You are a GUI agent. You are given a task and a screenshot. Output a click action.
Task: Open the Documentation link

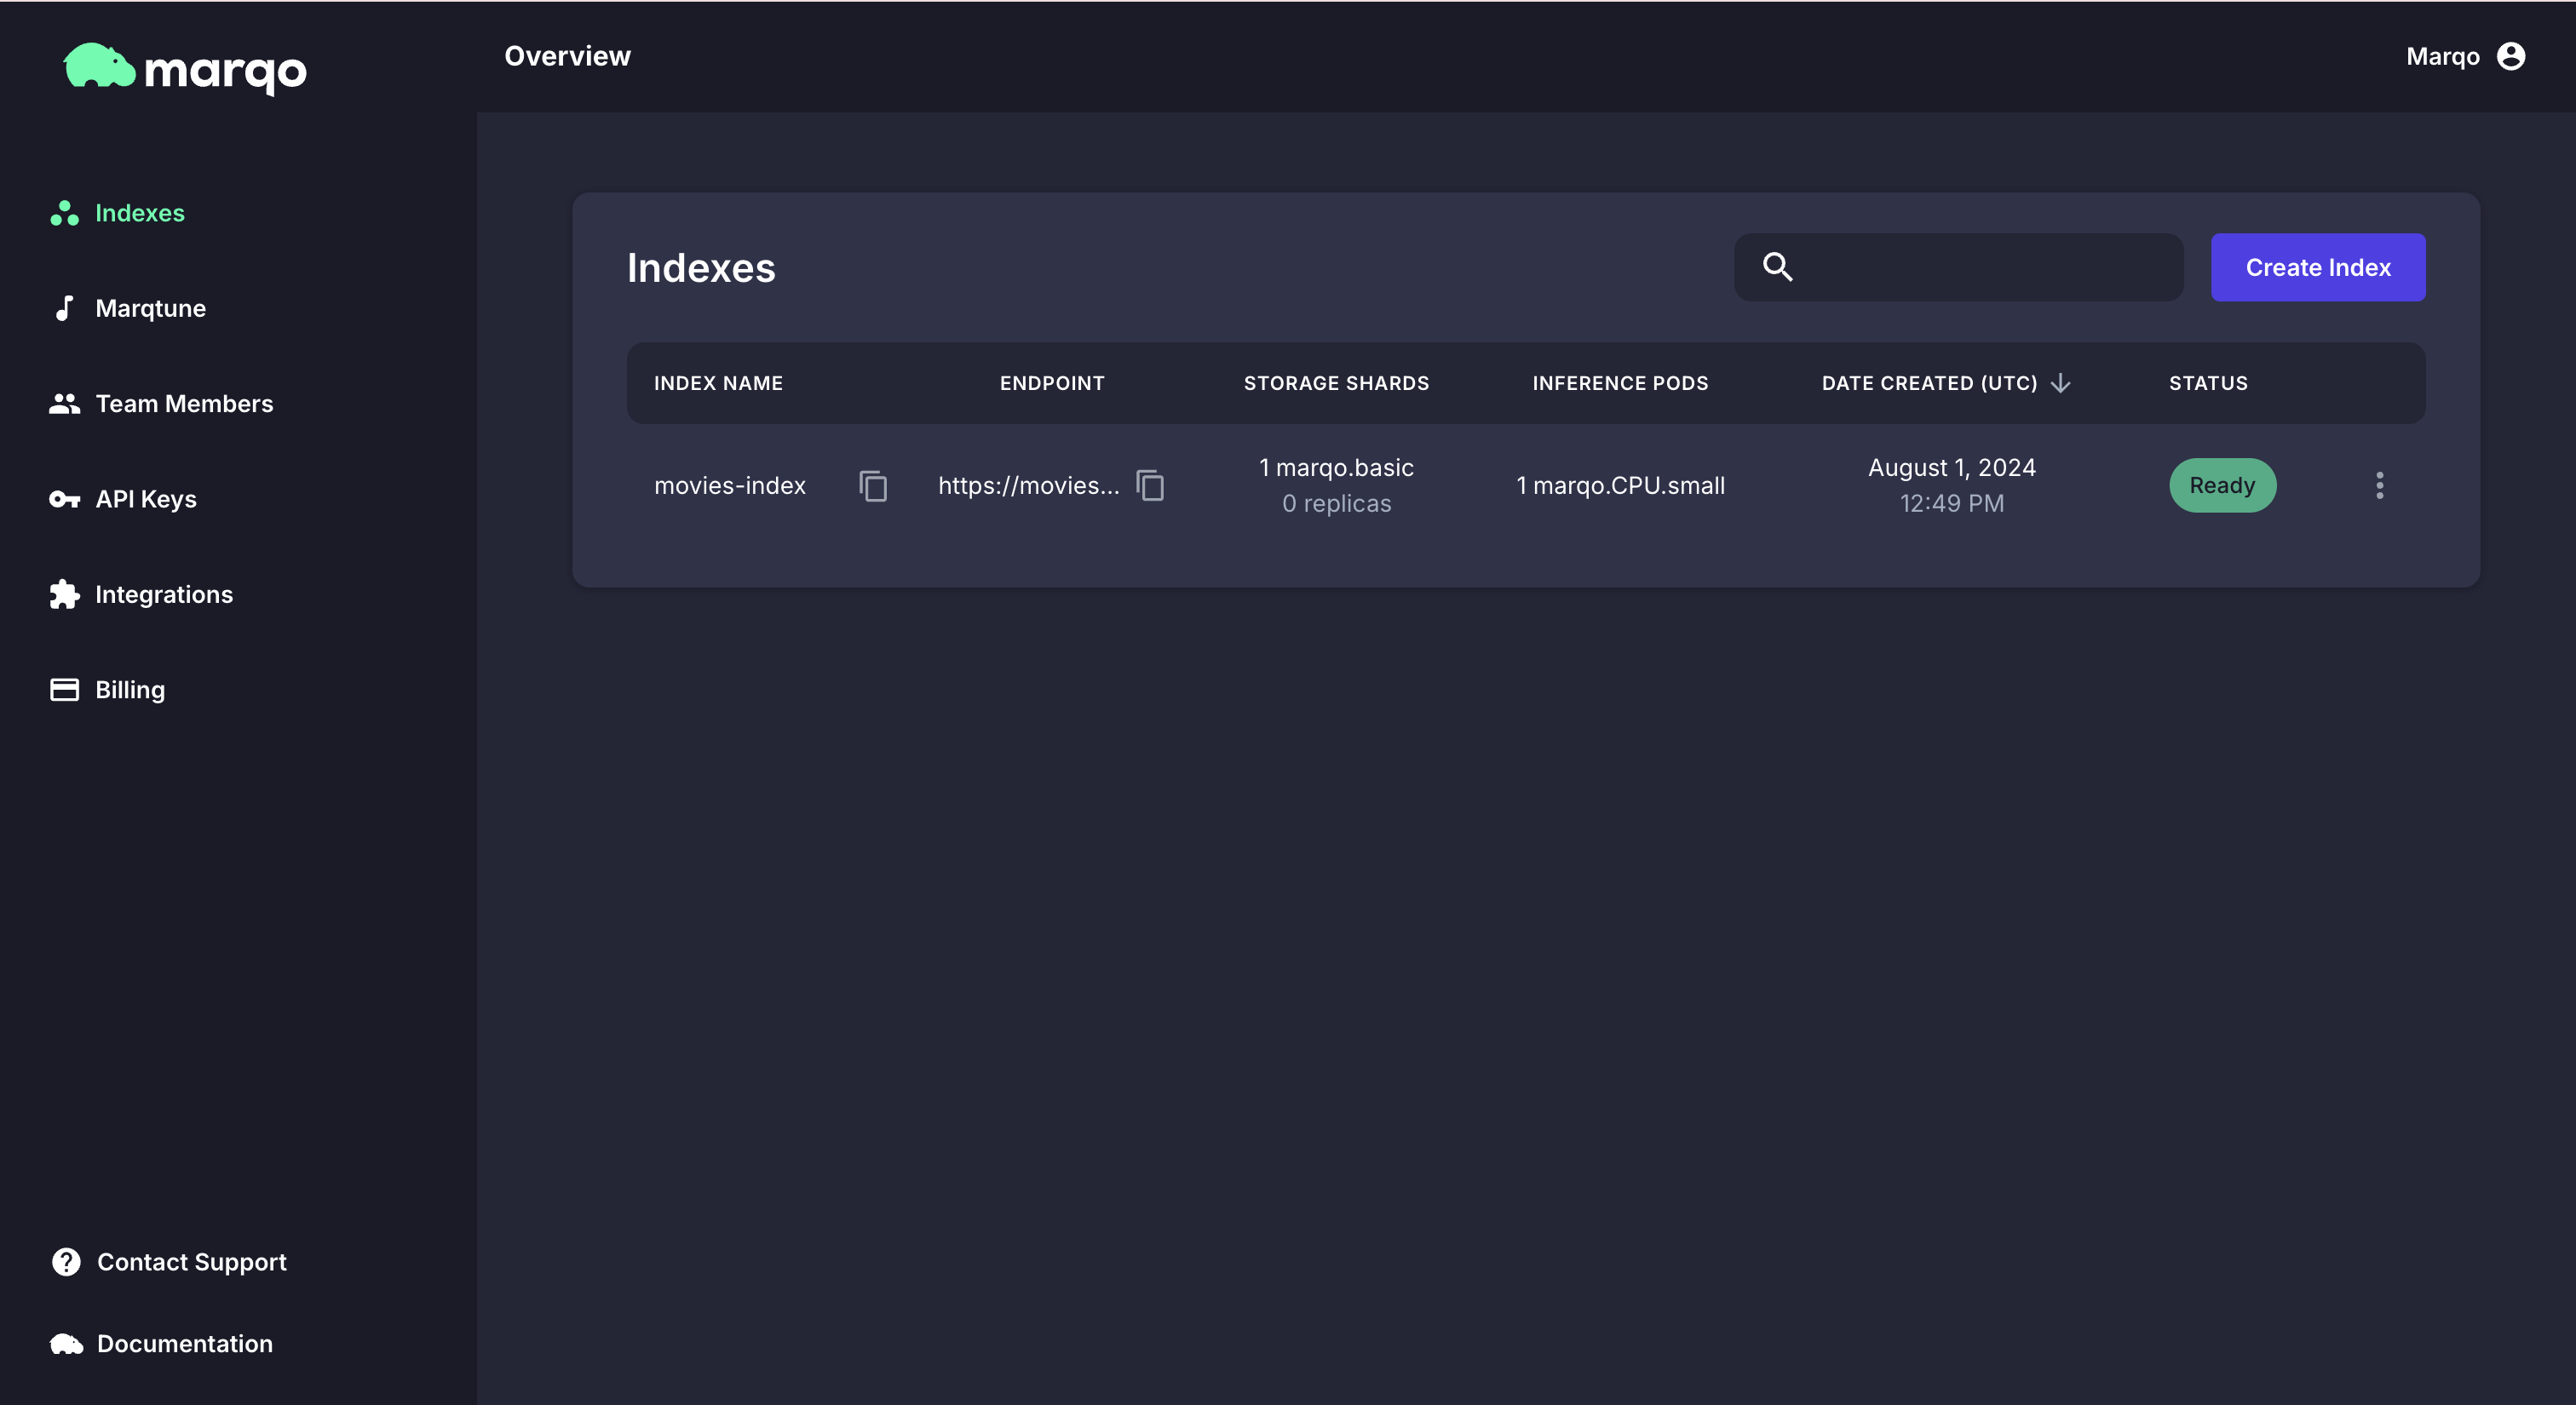[x=184, y=1343]
